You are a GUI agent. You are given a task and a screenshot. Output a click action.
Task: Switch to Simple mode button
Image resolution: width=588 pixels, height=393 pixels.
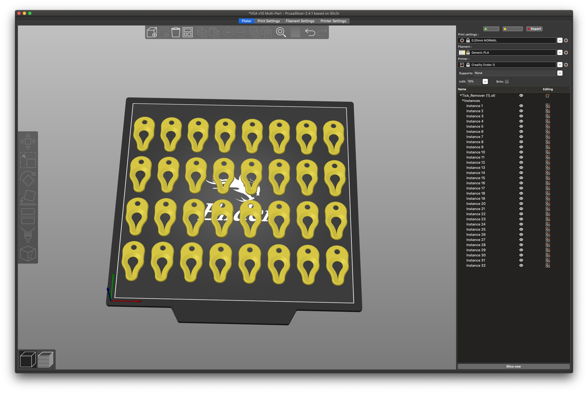click(491, 29)
